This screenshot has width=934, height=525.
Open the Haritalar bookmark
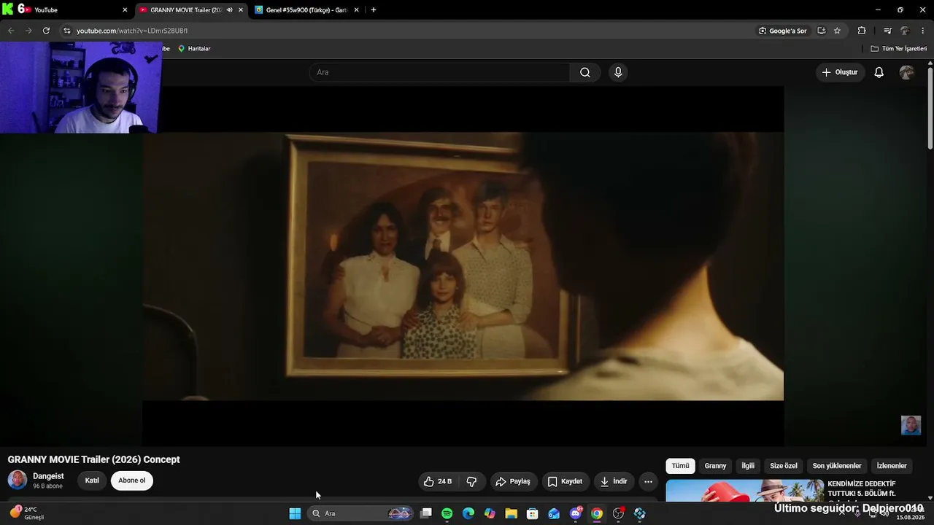[x=194, y=49]
